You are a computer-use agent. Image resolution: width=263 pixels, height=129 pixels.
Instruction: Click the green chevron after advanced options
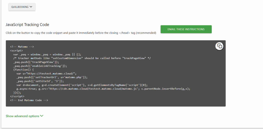42,116
